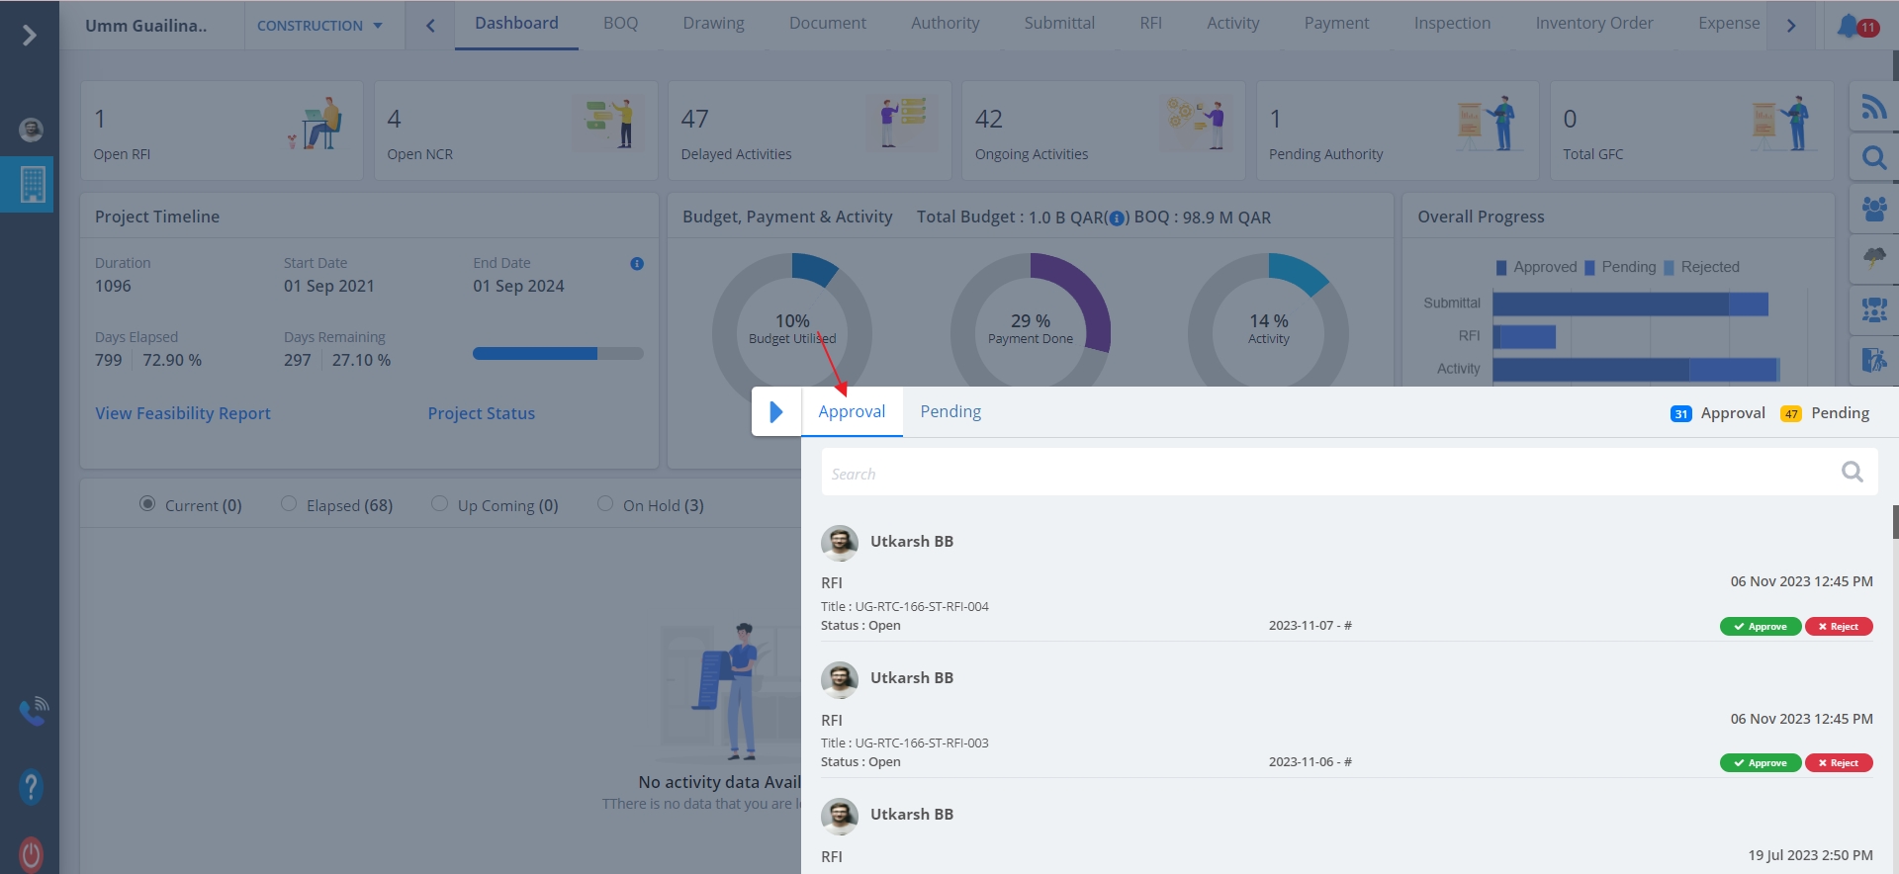Switch to the Pending tab

(x=949, y=412)
